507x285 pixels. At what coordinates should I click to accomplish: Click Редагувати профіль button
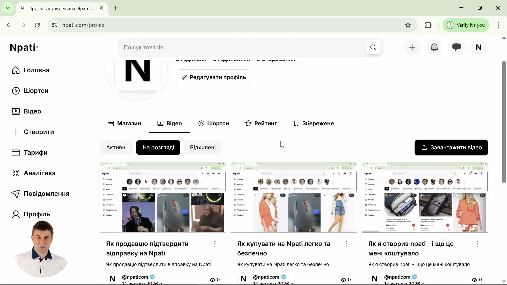coord(213,77)
